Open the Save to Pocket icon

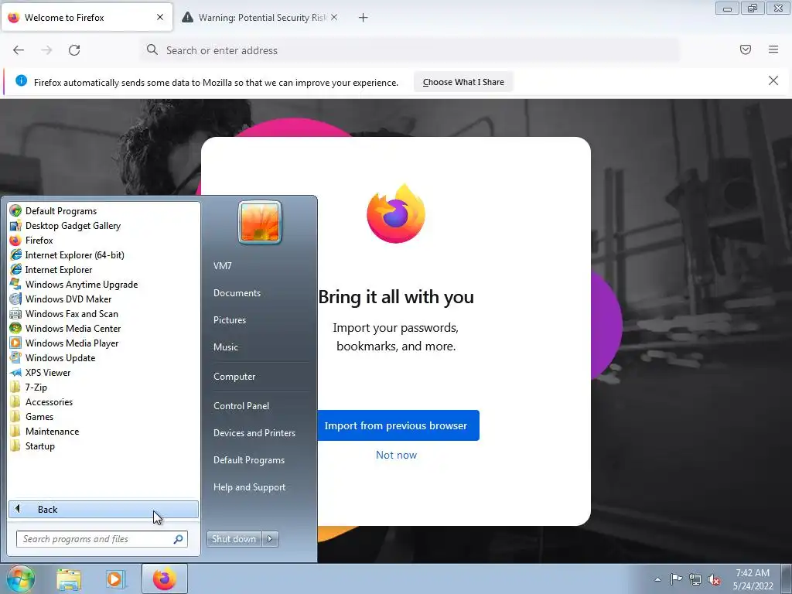coord(746,49)
